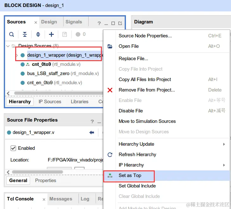Image resolution: width=231 pixels, height=209 pixels.
Task: Minimize the Source File Properties panel
Action: click(99, 123)
